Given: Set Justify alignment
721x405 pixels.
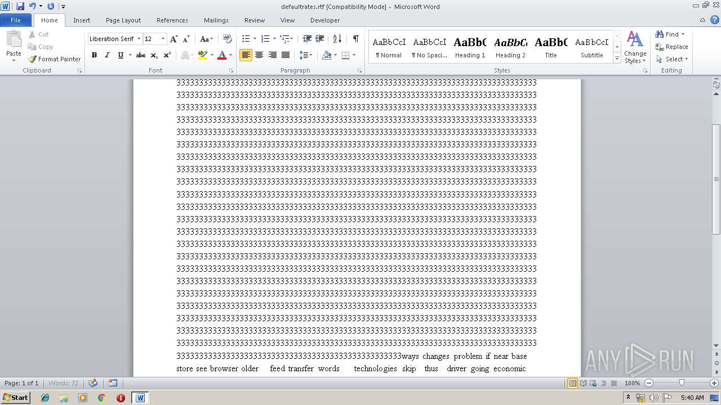Looking at the screenshot, I should pos(286,55).
